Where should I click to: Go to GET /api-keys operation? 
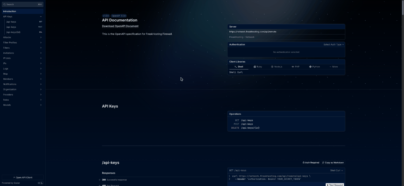point(286,120)
